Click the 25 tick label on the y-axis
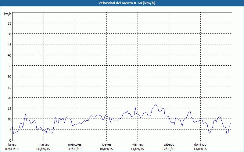The image size is (244, 152). (9, 87)
